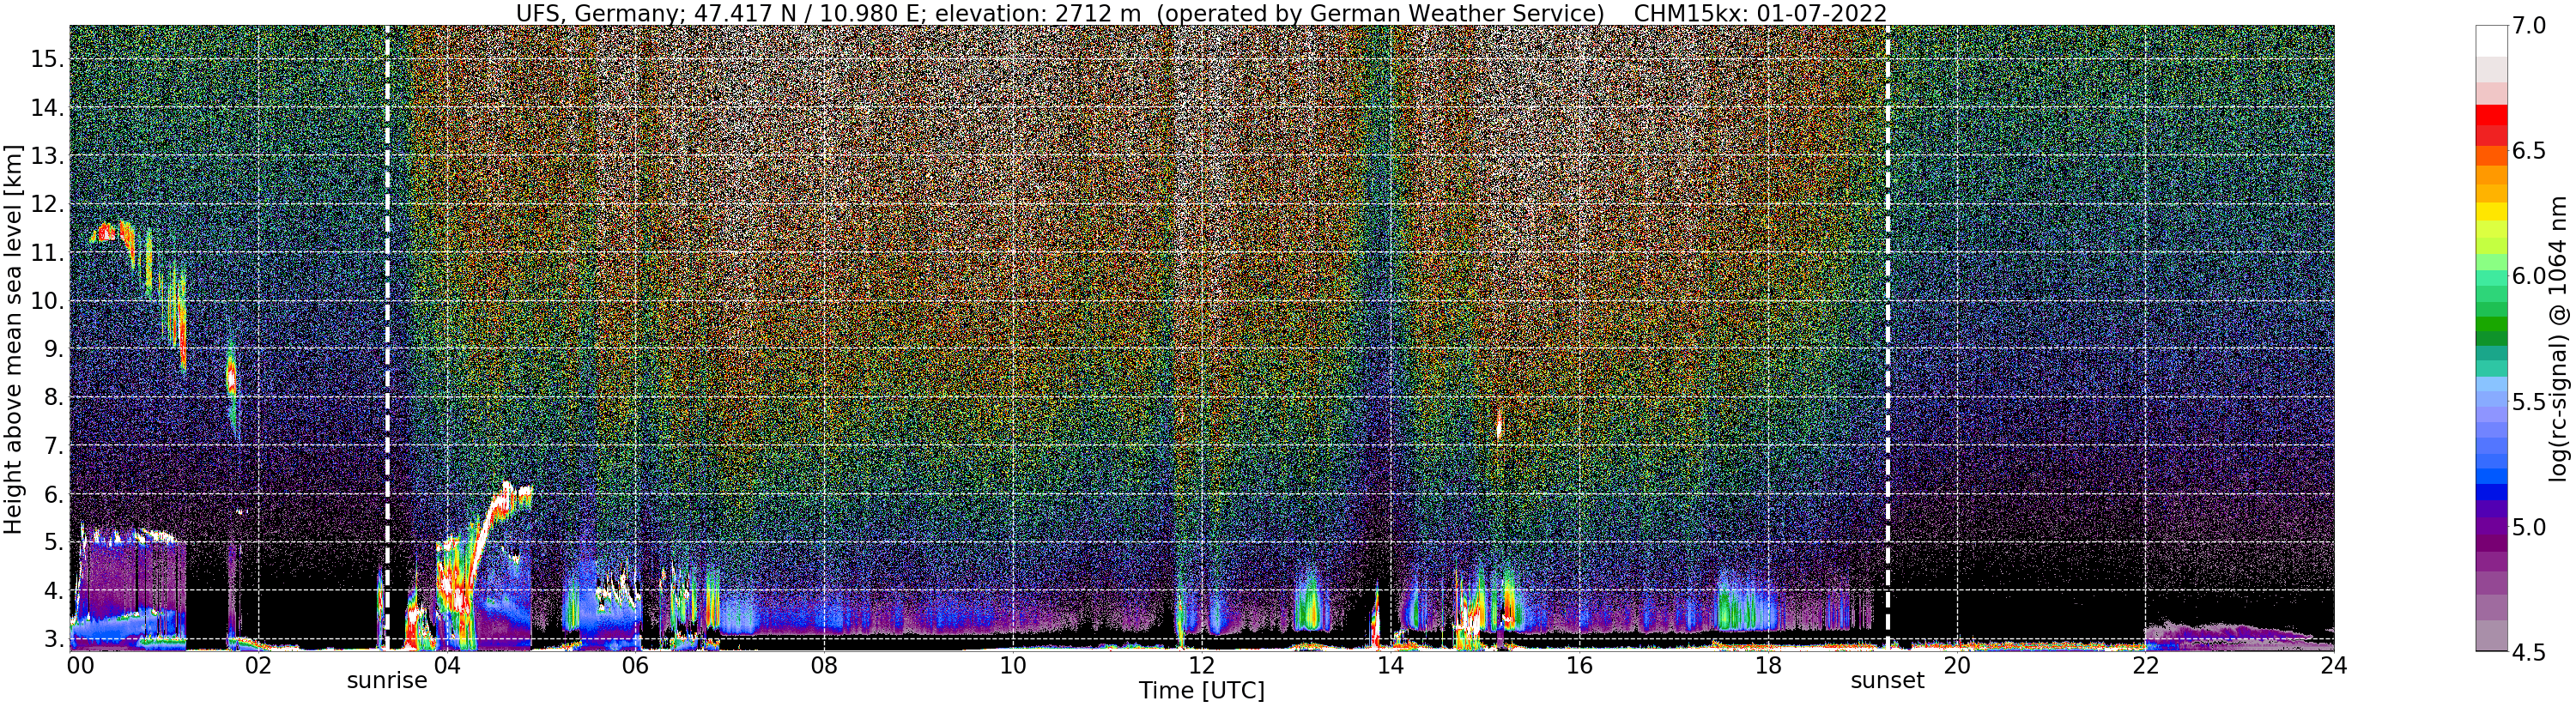The height and width of the screenshot is (707, 2576).
Task: Click the 'CHM15kx: 01-07-2022' date label
Action: click(x=1760, y=13)
